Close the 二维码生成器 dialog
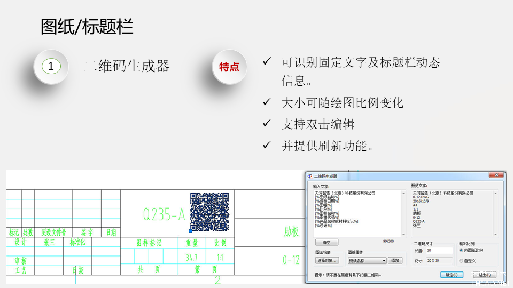Viewport: 513px width, 288px height. (x=496, y=175)
